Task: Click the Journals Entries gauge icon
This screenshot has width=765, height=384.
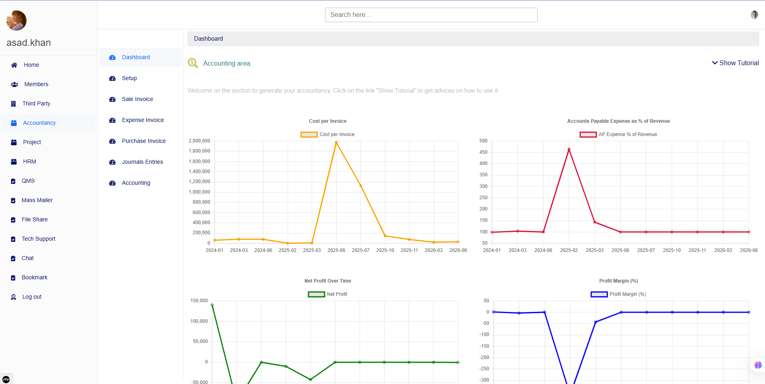Action: [x=112, y=162]
